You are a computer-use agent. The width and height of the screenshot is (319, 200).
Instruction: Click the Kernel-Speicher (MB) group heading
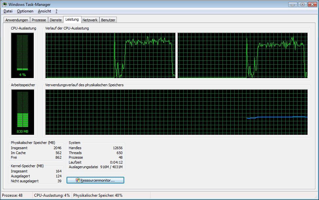27,166
